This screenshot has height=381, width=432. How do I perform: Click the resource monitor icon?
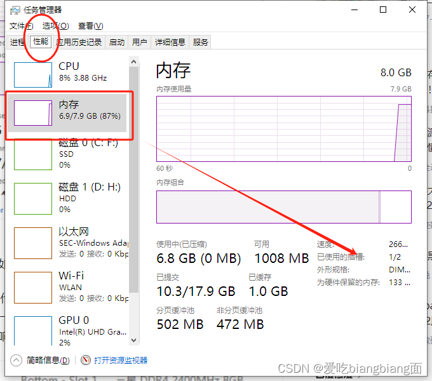pyautogui.click(x=86, y=360)
